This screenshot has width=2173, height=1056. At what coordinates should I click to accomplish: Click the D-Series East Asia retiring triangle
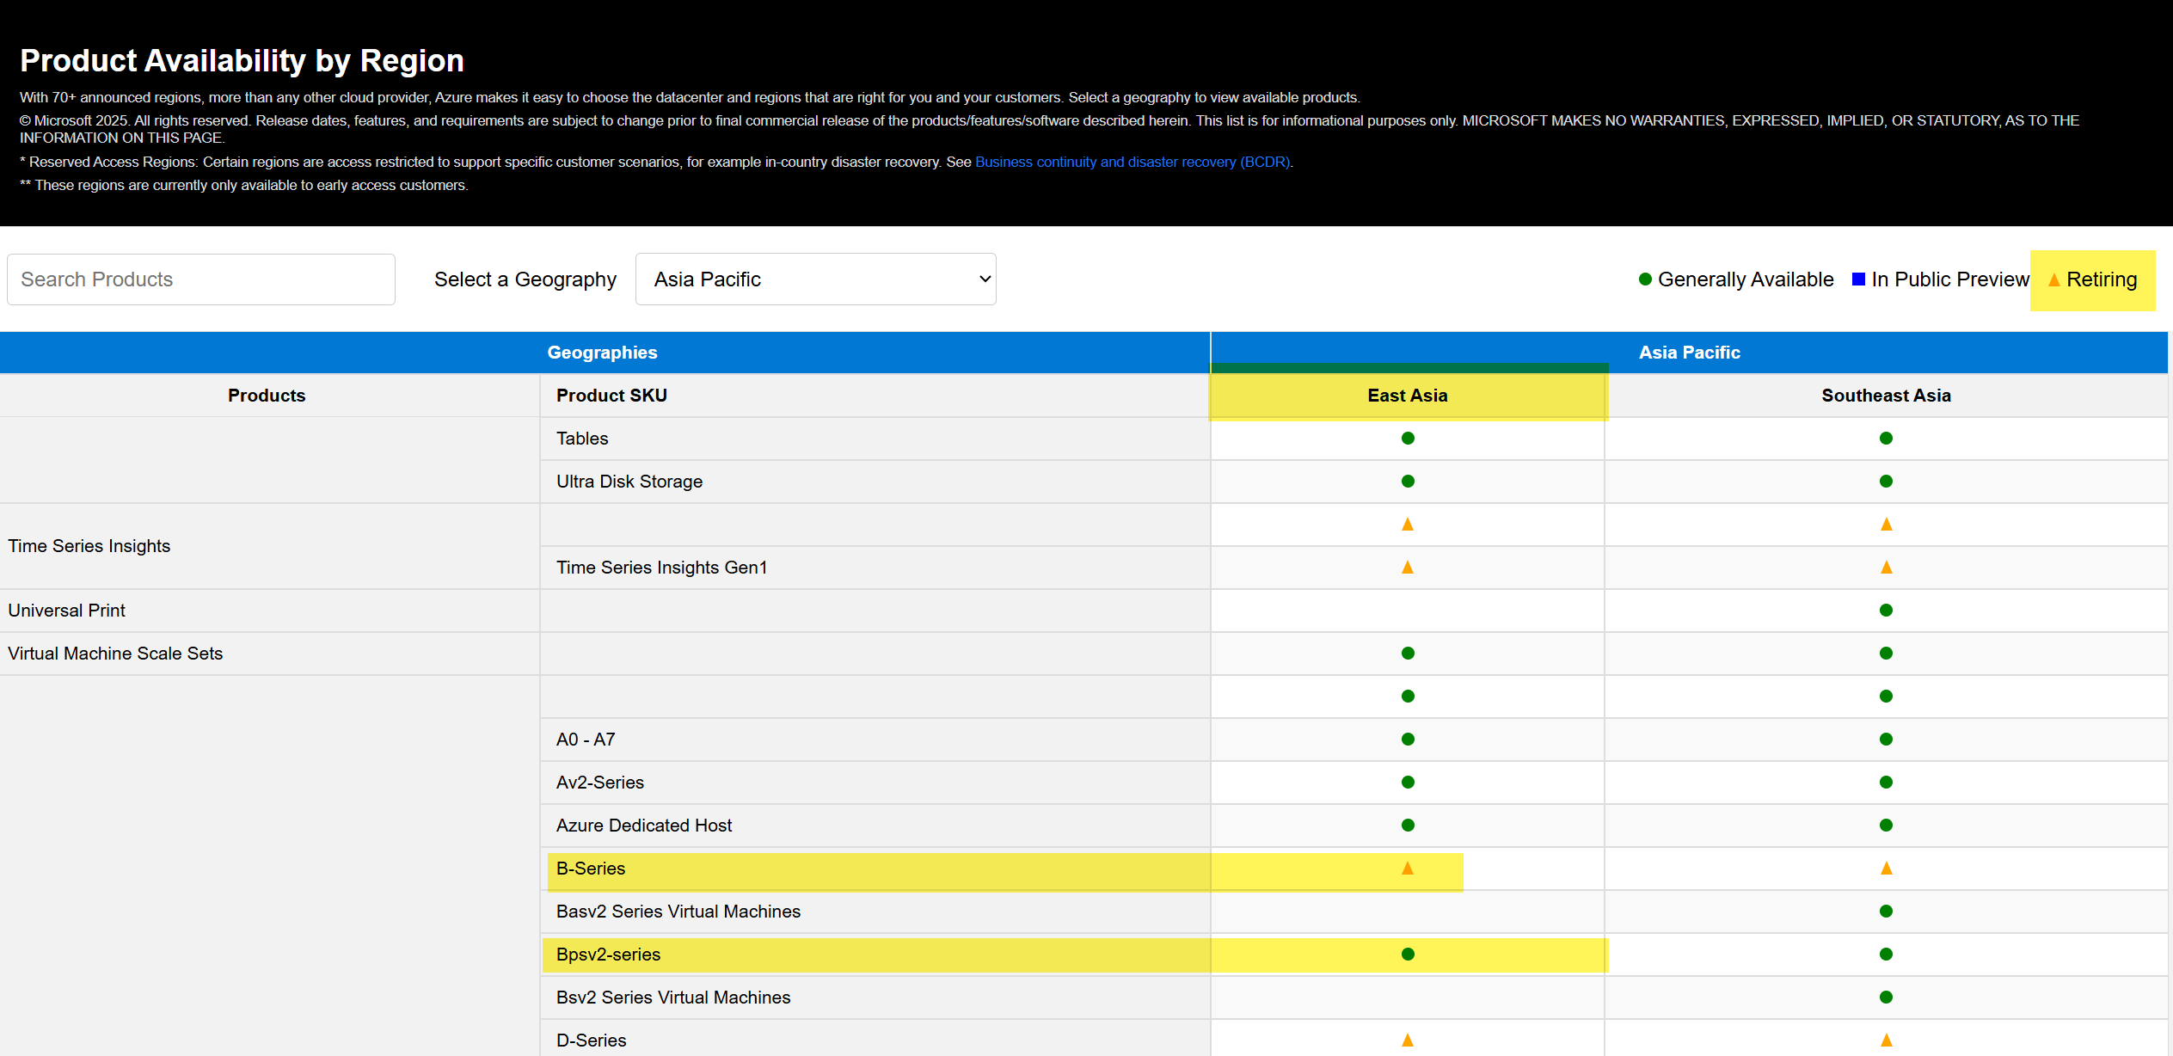pyautogui.click(x=1408, y=1041)
